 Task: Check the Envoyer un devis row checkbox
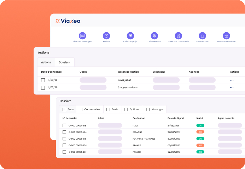coord(43,88)
